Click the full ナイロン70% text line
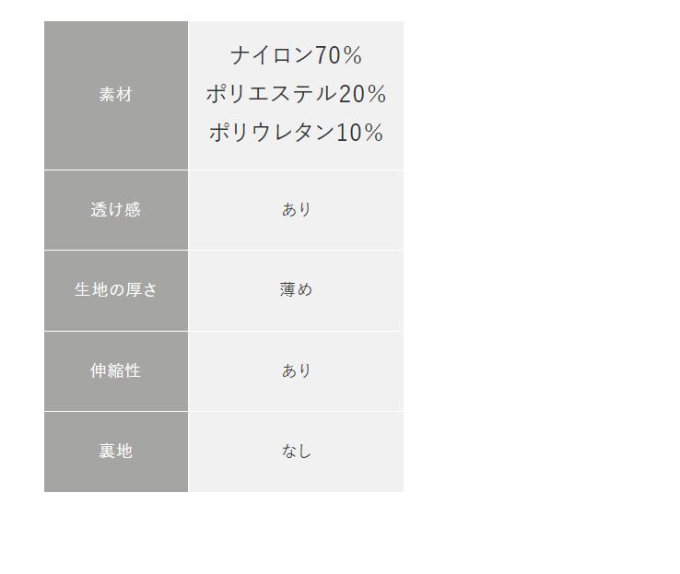The height and width of the screenshot is (574, 680). tap(296, 56)
